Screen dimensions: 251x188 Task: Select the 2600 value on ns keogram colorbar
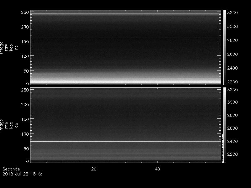click(x=232, y=54)
